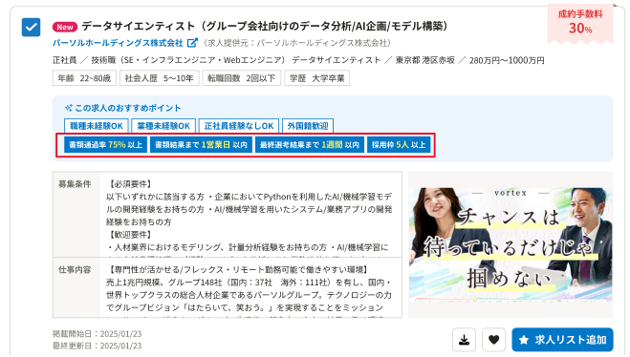The image size is (630, 357).
Task: Click the 最終選考結果まで 1週間 以内 badge
Action: tap(310, 145)
